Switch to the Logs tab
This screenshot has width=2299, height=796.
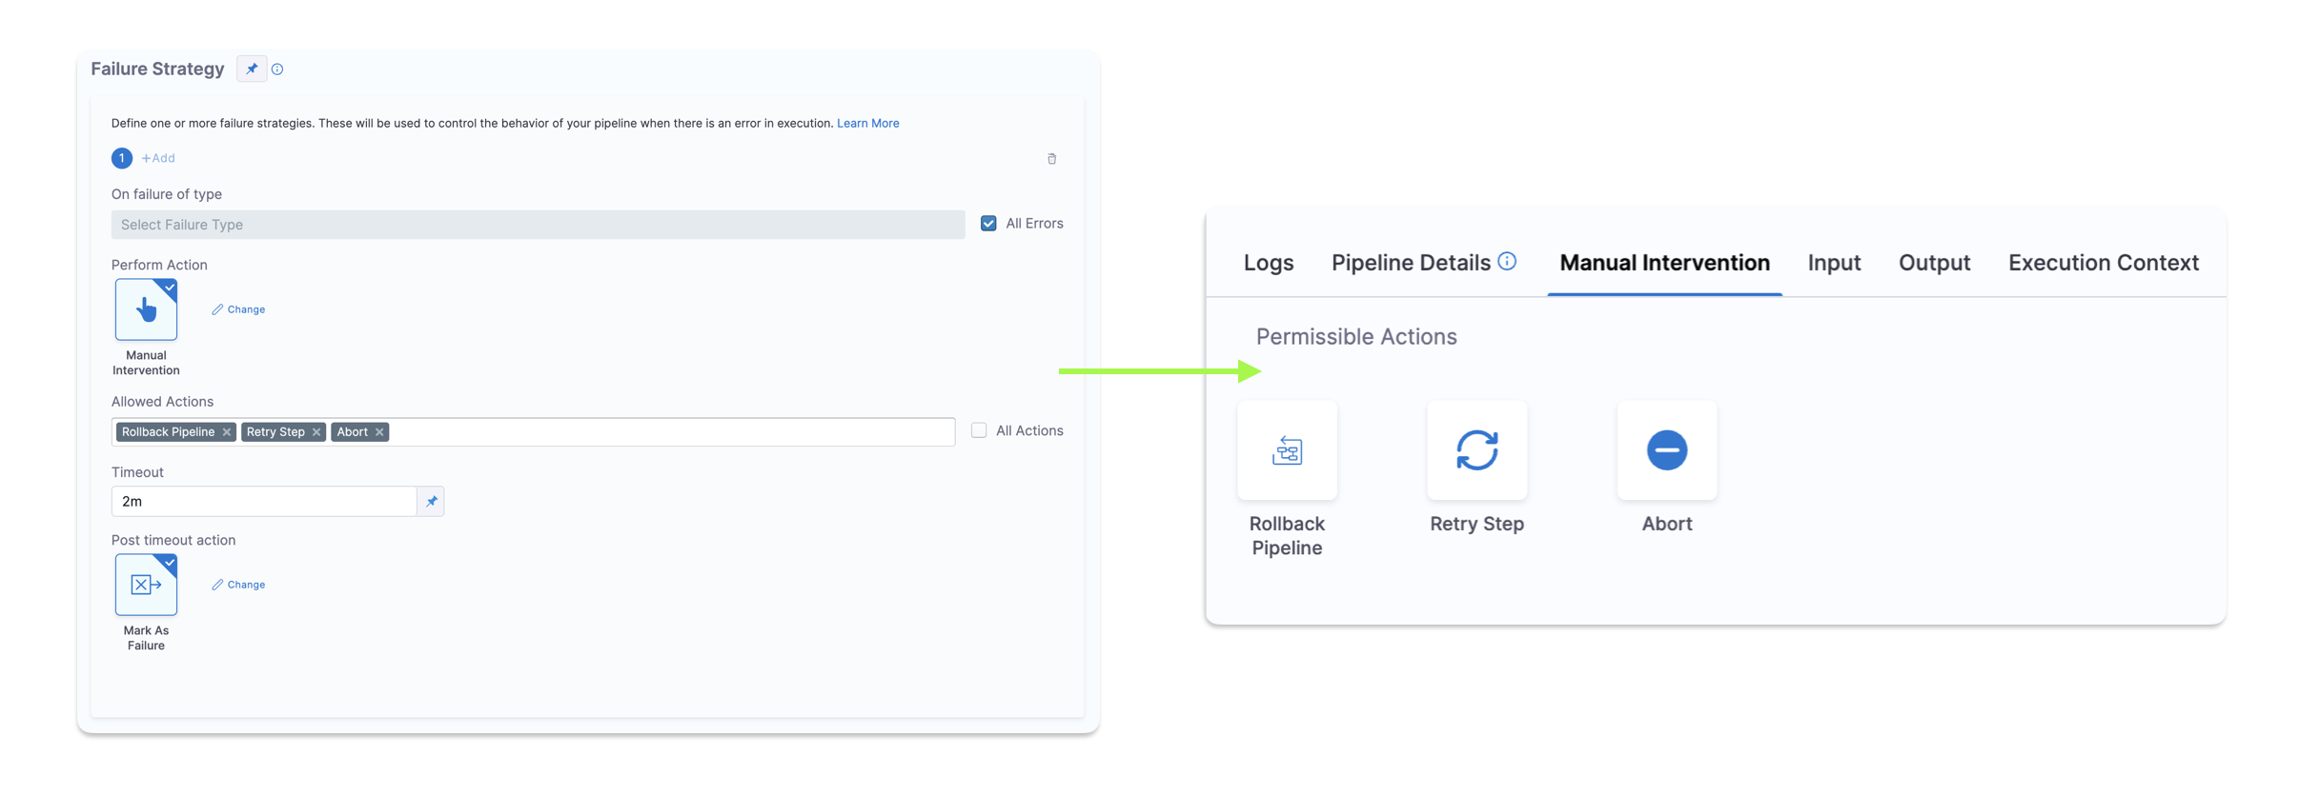1268,263
